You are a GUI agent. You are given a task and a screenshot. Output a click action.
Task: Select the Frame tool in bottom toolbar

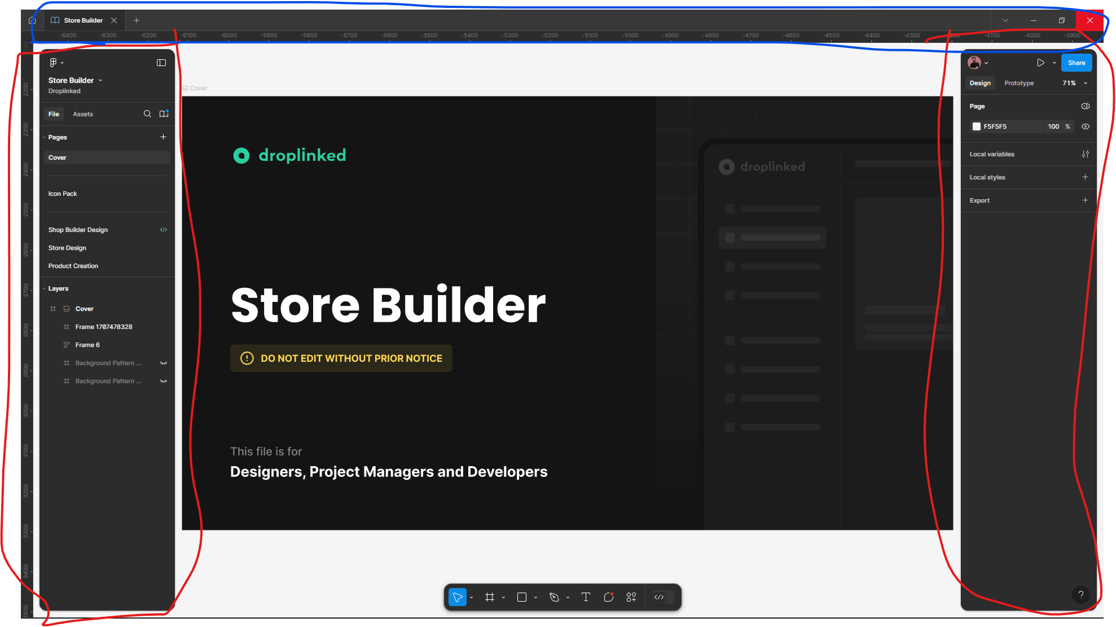click(x=490, y=597)
